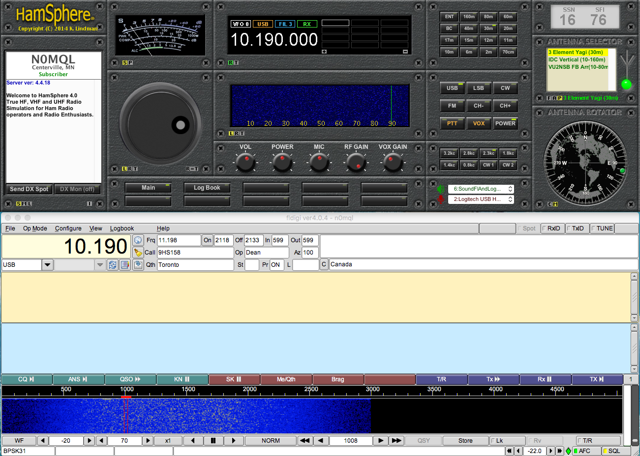This screenshot has width=640, height=456.
Task: Open the QRZ web lookup globe icon
Action: (138, 240)
